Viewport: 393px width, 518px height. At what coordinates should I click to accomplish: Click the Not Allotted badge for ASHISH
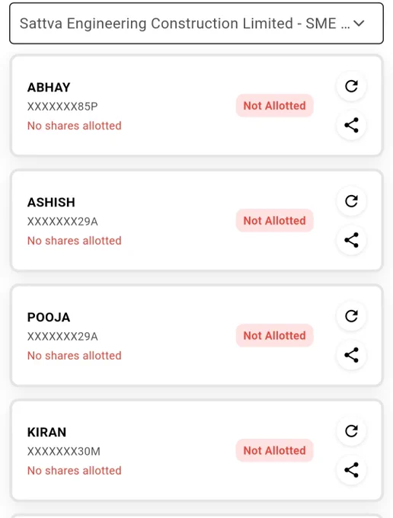274,220
